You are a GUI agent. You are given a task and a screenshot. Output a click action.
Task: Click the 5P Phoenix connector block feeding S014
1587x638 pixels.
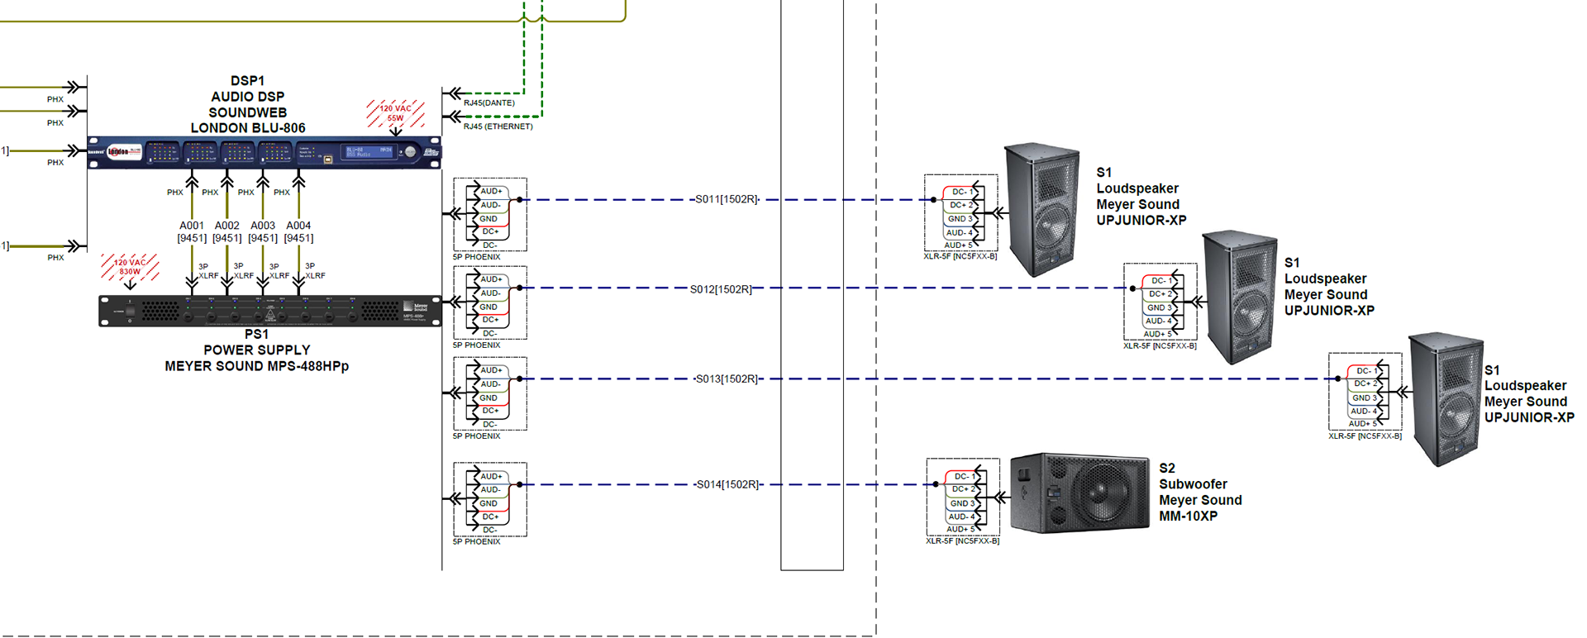(490, 499)
